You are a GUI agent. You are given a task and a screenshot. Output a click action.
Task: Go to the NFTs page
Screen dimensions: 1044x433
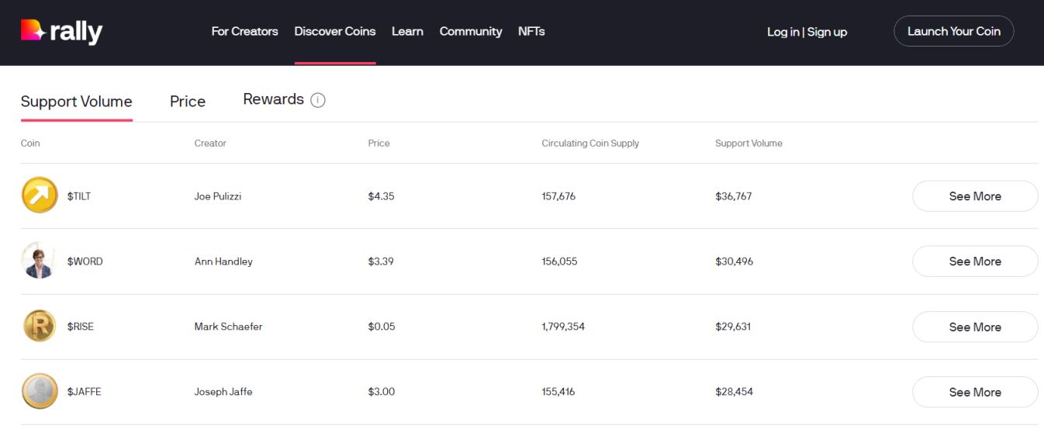[531, 32]
